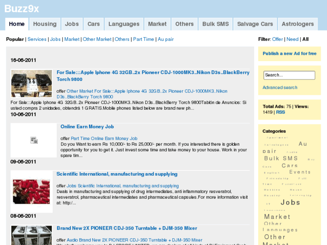Click the Market tag in the Categories cloud

point(277,217)
